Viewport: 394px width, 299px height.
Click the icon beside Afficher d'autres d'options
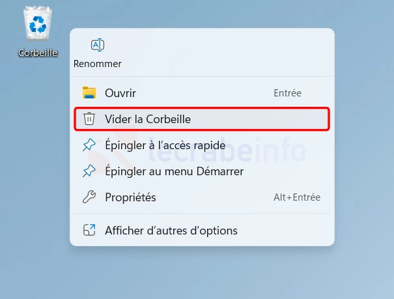click(x=89, y=231)
